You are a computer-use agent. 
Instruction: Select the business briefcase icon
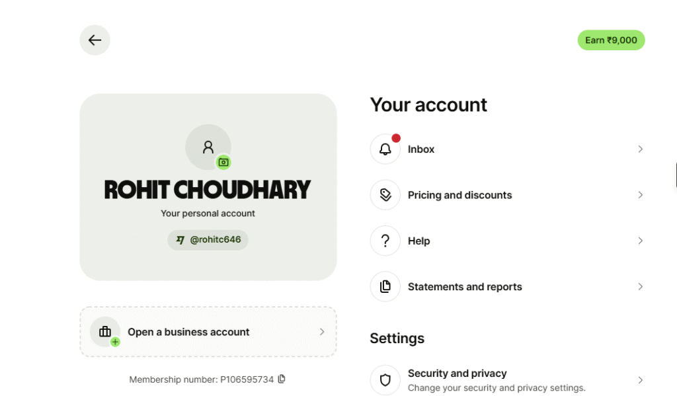105,332
